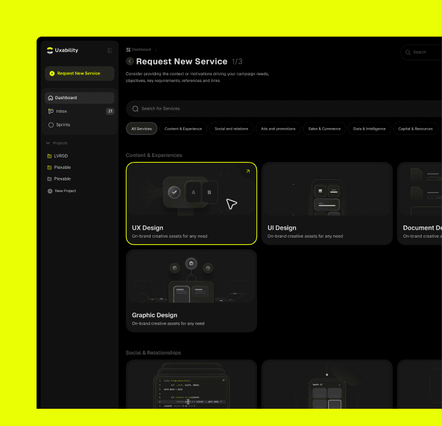Click the Request New Service page title

tap(182, 62)
